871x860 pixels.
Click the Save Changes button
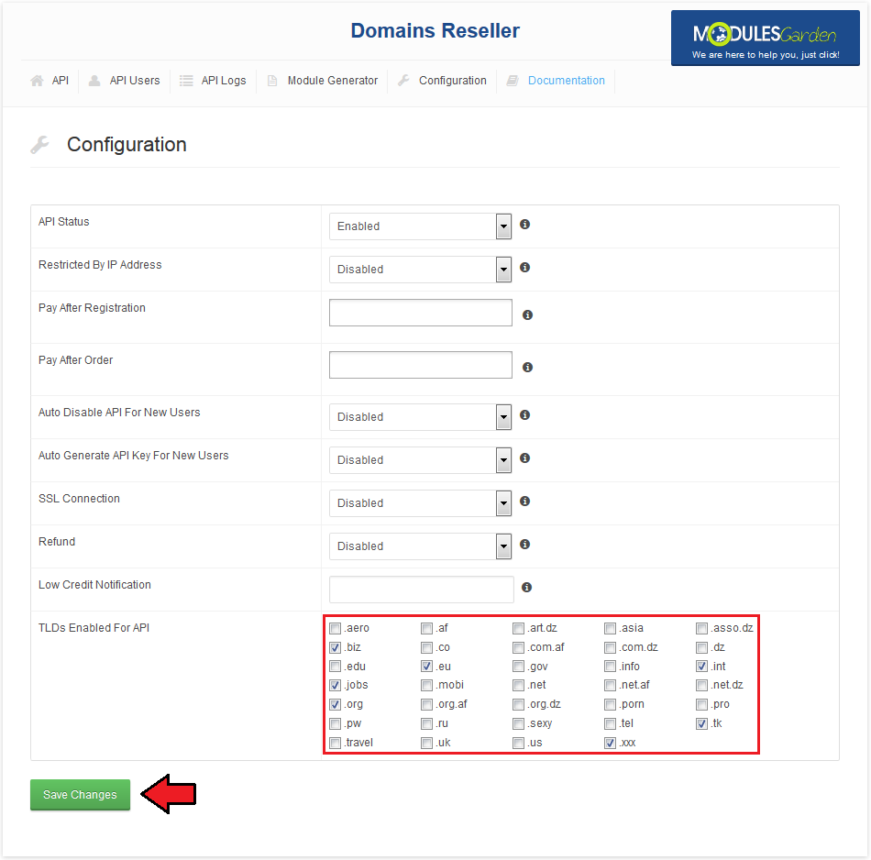pos(80,794)
